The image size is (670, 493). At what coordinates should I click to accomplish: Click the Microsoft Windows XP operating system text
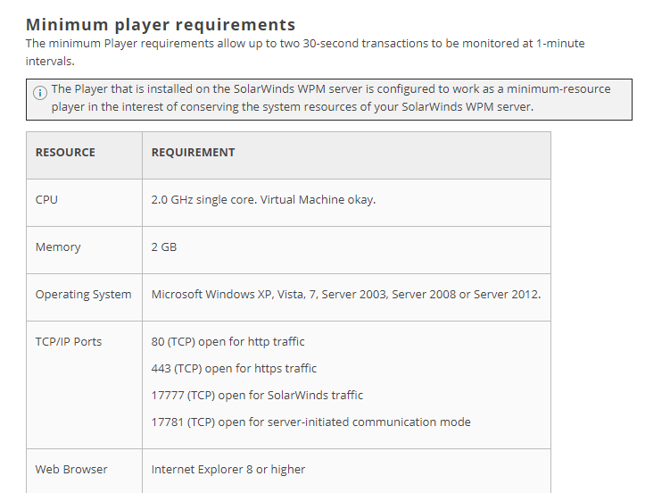pyautogui.click(x=346, y=295)
